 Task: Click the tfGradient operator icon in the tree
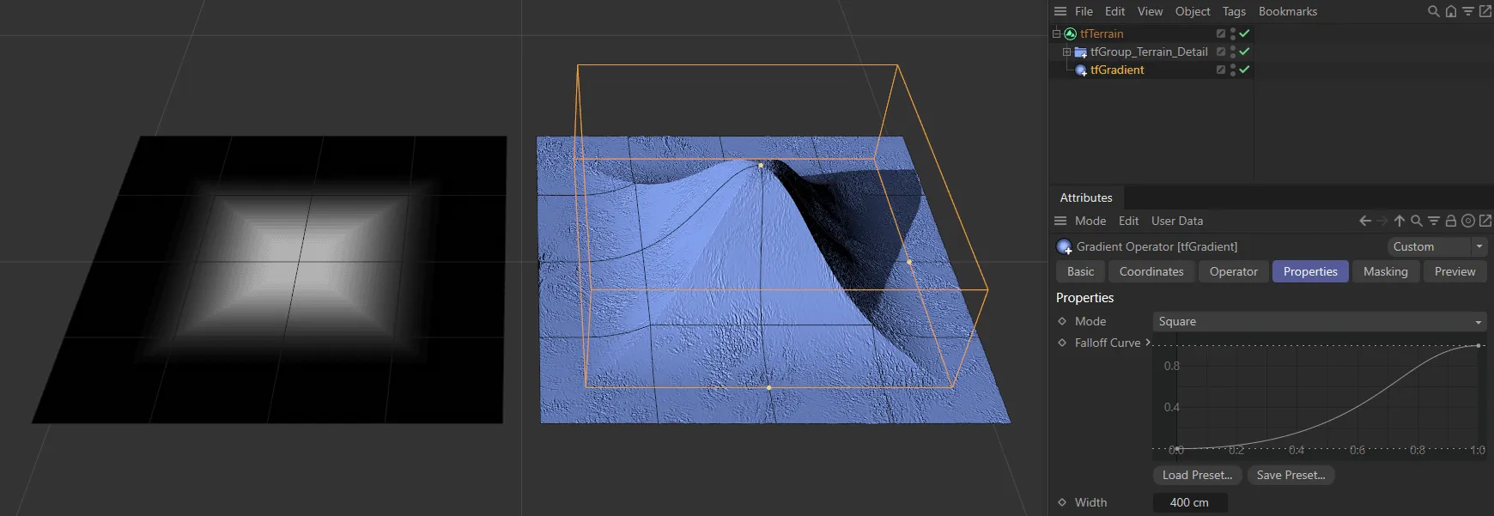1081,70
